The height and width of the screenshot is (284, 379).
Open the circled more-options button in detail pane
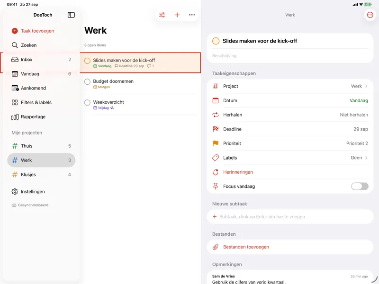coord(370,15)
